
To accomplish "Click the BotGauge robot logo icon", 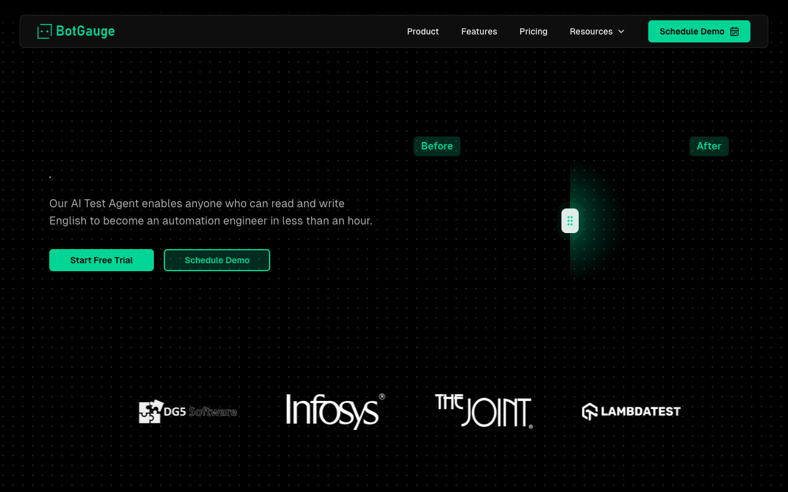I will click(x=44, y=31).
